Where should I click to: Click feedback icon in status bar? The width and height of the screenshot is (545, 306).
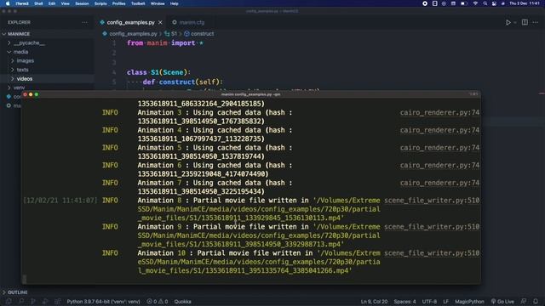click(524, 302)
